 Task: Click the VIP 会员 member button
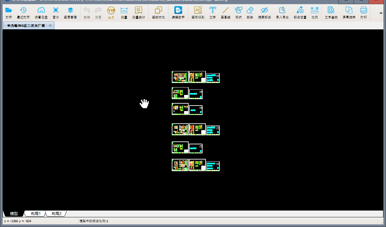point(111,13)
